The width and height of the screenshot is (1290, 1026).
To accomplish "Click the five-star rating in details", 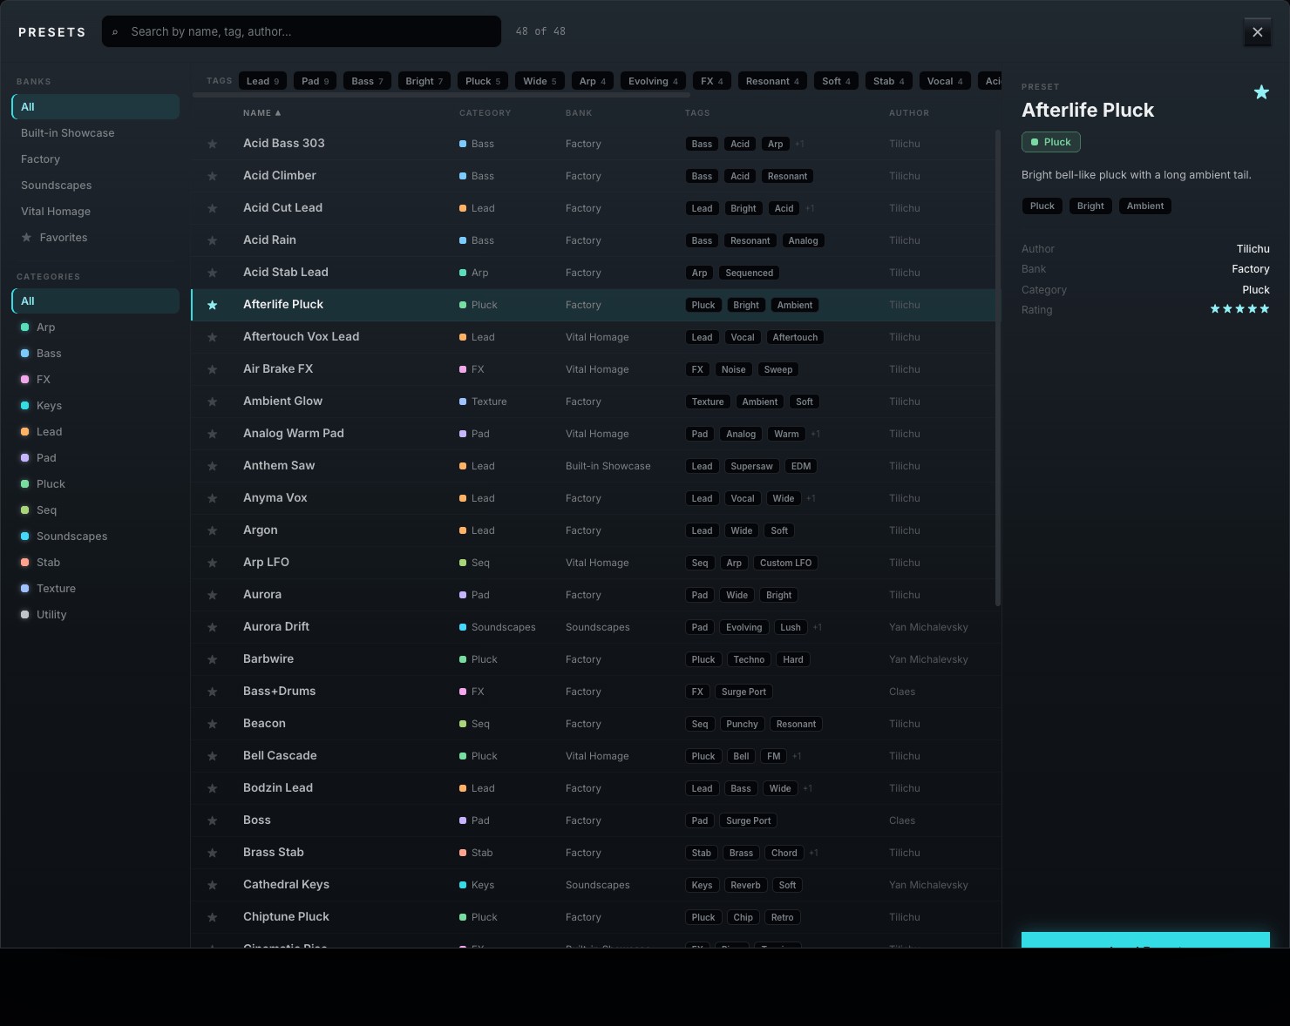I will coord(1239,309).
